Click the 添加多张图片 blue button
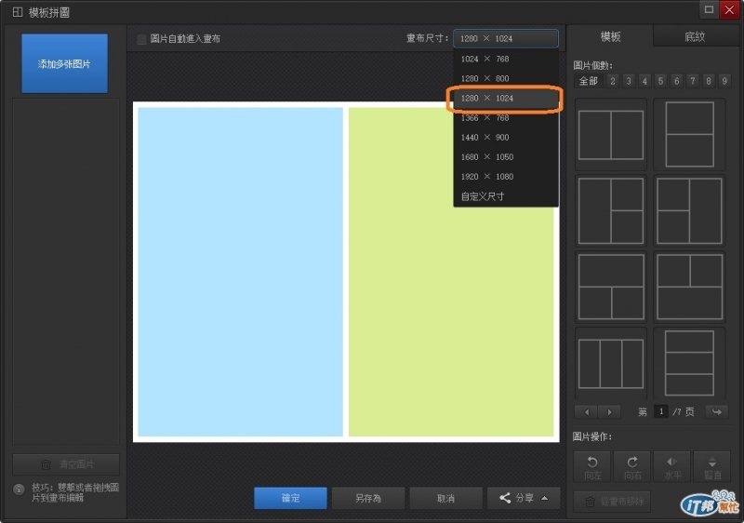This screenshot has height=523, width=744. coord(64,63)
